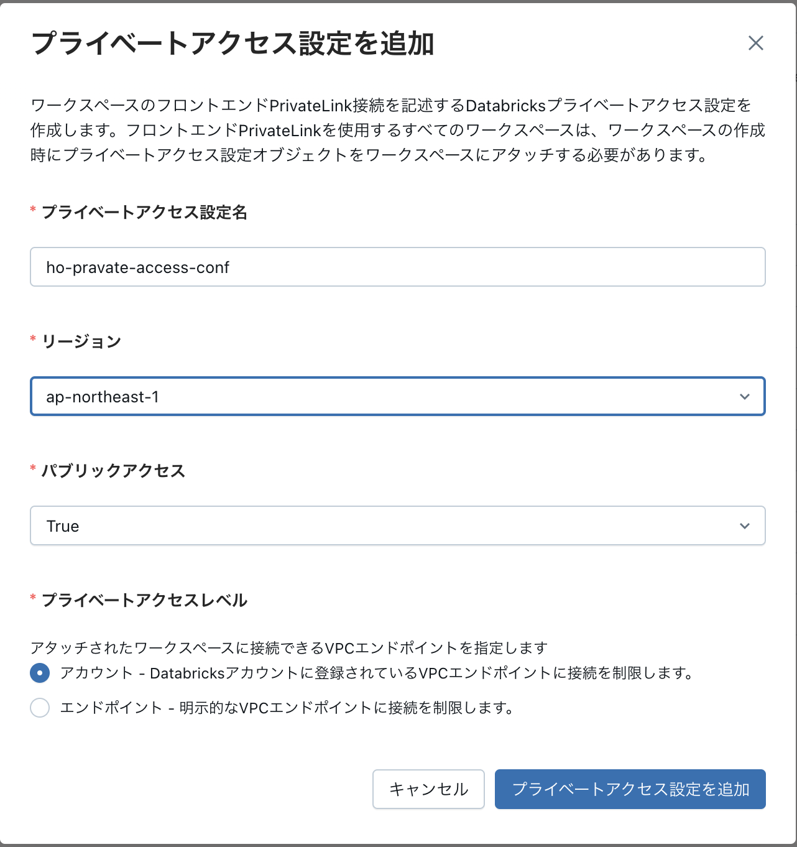Click the アカウント option description text

click(376, 673)
